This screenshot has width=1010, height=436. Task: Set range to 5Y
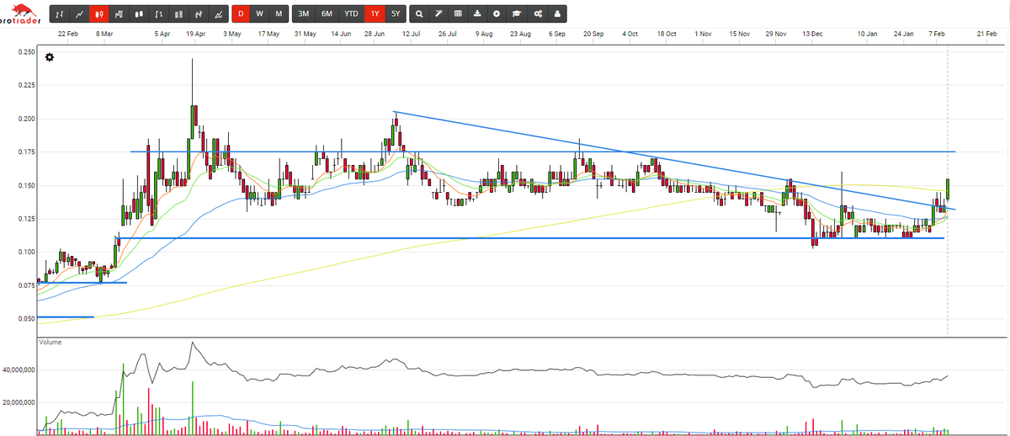[x=396, y=14]
